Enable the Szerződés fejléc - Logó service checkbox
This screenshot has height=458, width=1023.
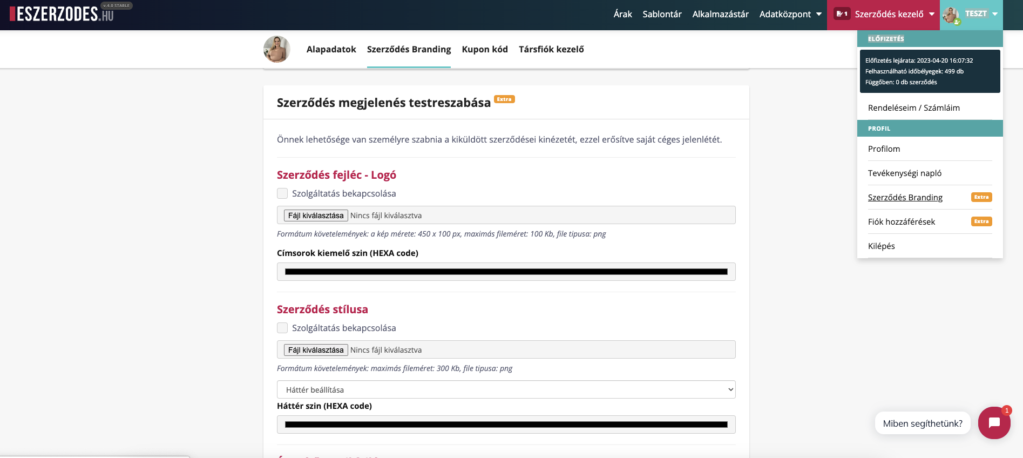[x=282, y=193]
